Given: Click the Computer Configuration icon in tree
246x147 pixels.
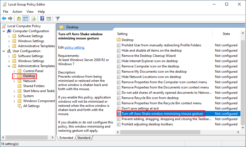Looking at the screenshot, I should [x=9, y=31].
